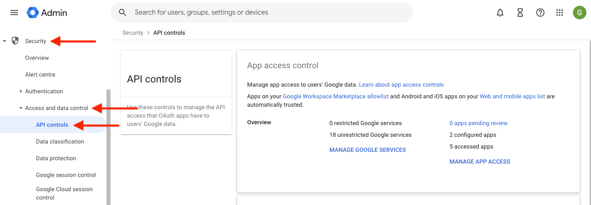Select Data classification in sidebar
The image size is (591, 205).
pos(60,141)
